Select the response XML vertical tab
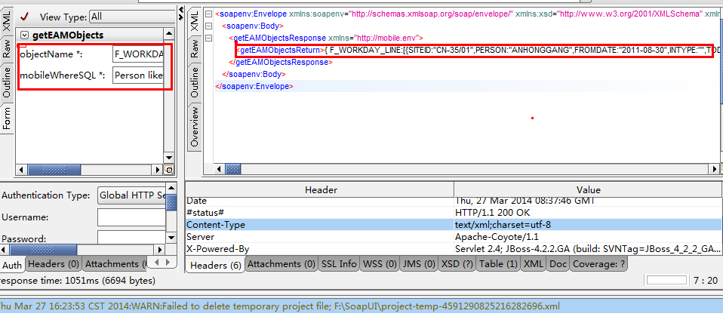Screen dimensions: 723x329 click(x=195, y=22)
